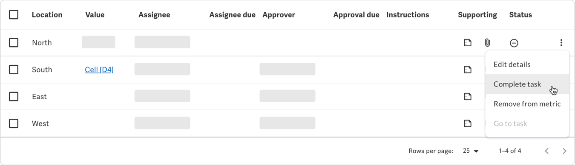Go to previous page with left chevron
This screenshot has width=575, height=165.
point(547,151)
